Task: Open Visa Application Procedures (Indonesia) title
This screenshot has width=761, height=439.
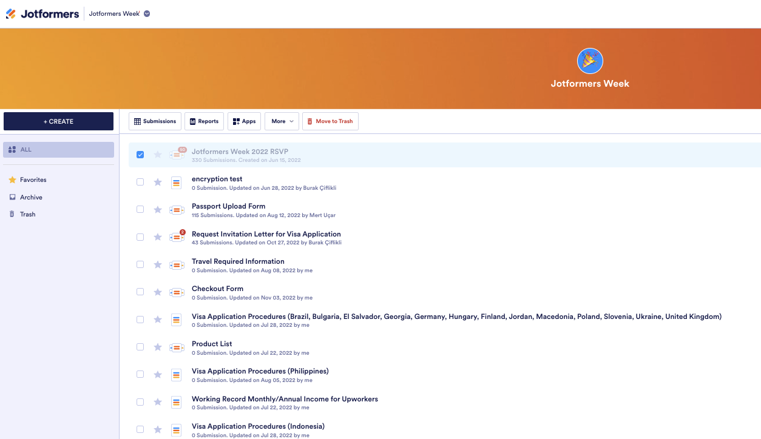Action: tap(258, 426)
